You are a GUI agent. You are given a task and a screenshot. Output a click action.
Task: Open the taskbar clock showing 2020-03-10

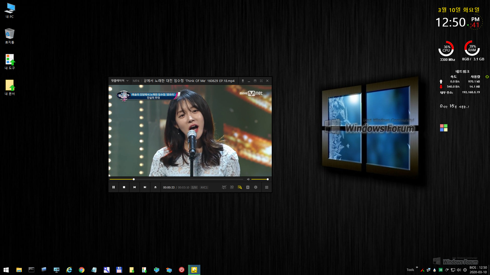(478, 270)
